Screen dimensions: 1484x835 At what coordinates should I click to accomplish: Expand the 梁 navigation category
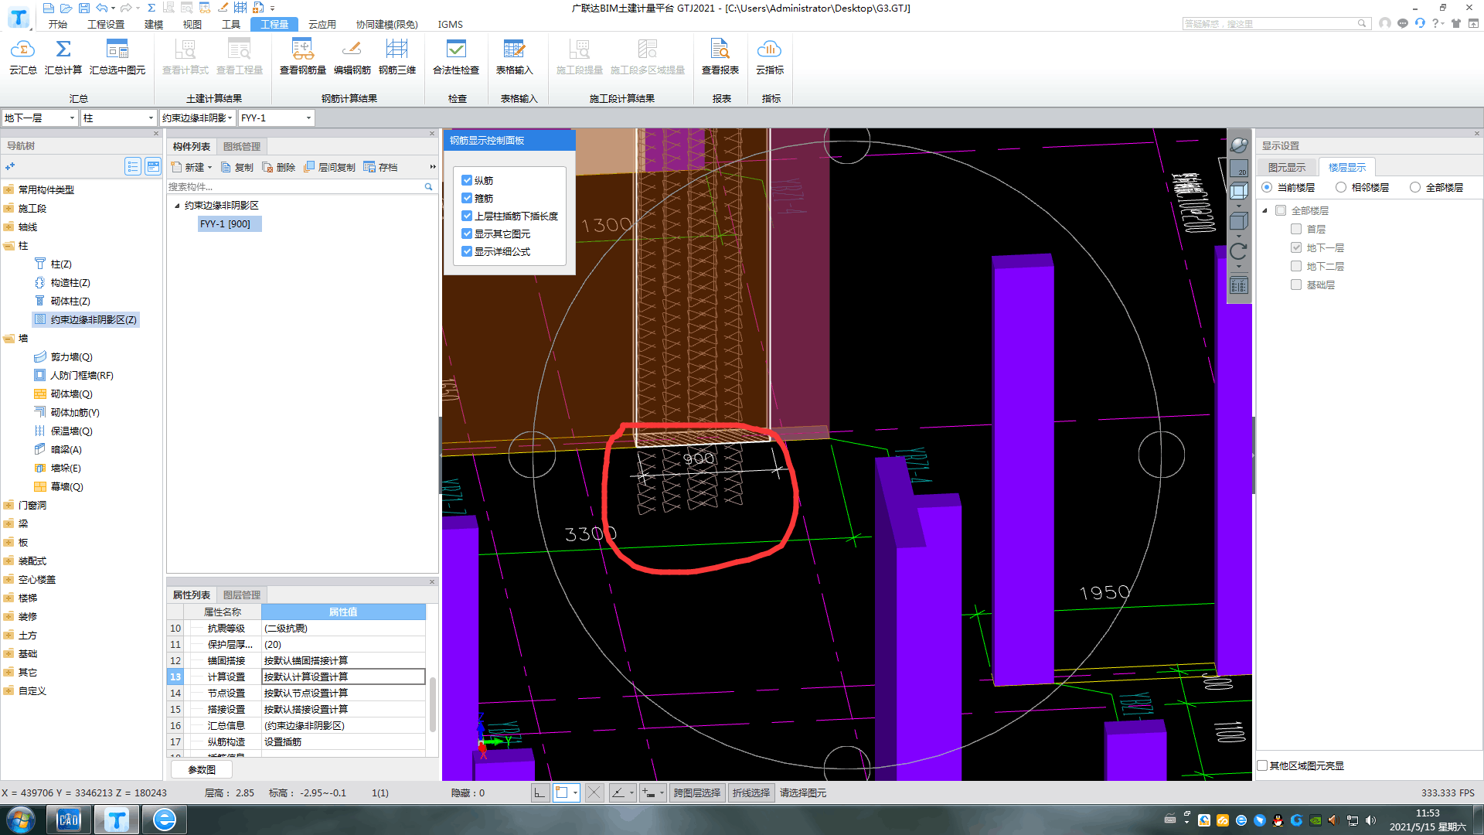point(9,523)
